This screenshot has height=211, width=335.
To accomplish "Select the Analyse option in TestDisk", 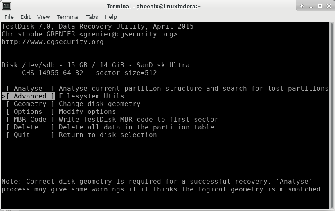I will tap(30, 88).
